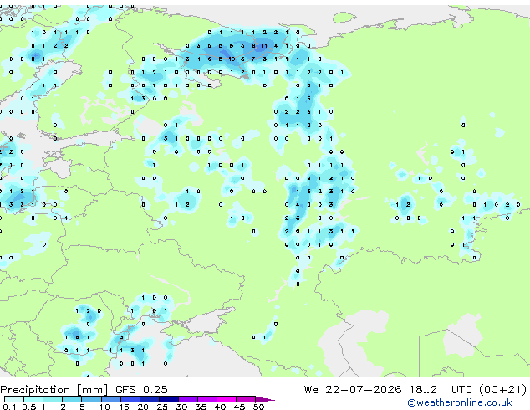Click the 1–2 mm legend color box

point(53,399)
